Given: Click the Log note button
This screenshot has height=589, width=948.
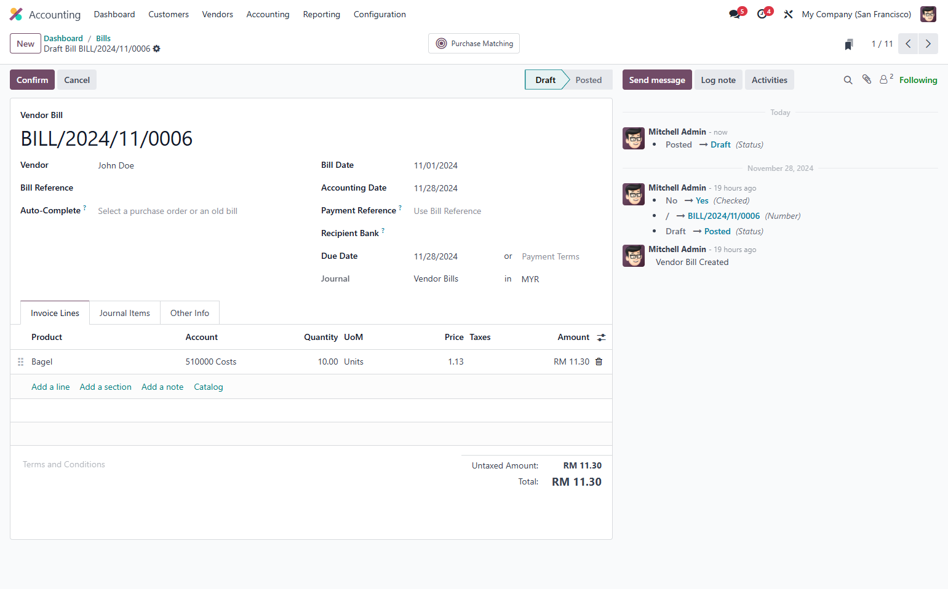Looking at the screenshot, I should 718,80.
